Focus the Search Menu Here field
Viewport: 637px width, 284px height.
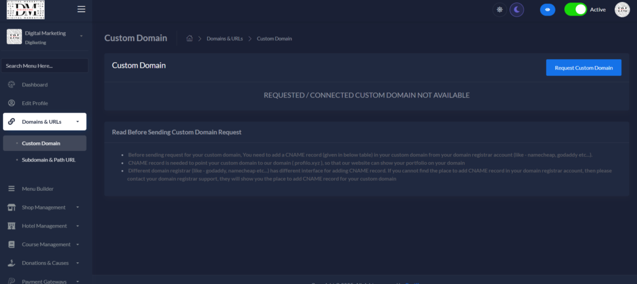[x=45, y=66]
